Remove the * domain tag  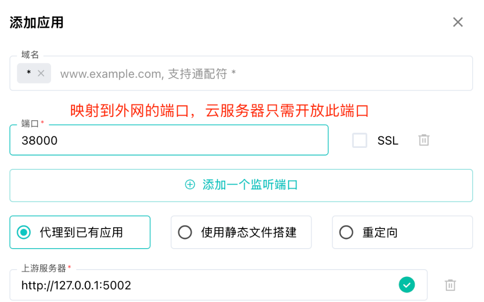tap(41, 73)
